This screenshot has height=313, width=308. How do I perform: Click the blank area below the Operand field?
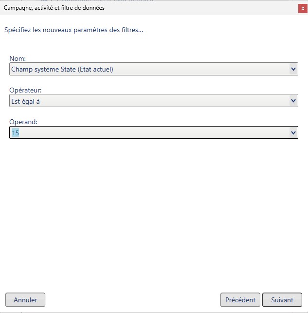click(154, 204)
